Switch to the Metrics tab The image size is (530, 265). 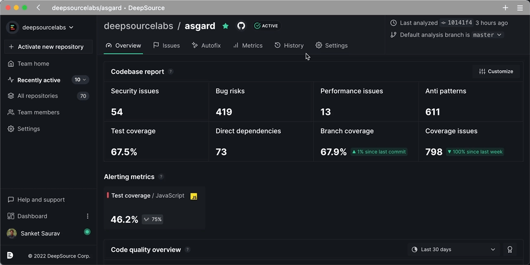(x=248, y=45)
